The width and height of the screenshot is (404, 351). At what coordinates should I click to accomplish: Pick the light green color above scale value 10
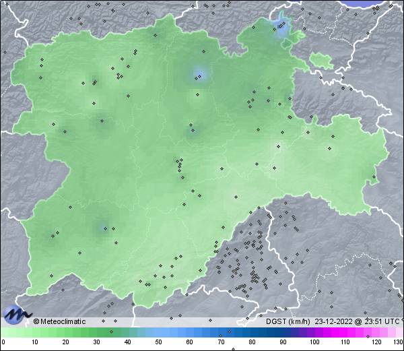(x=35, y=332)
